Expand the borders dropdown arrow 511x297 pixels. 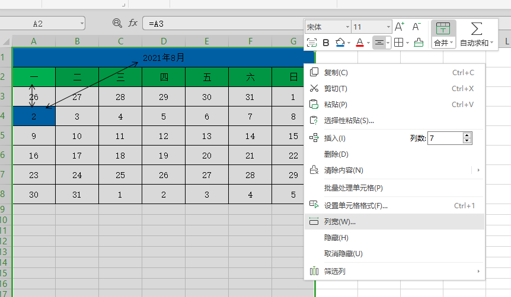pos(407,43)
